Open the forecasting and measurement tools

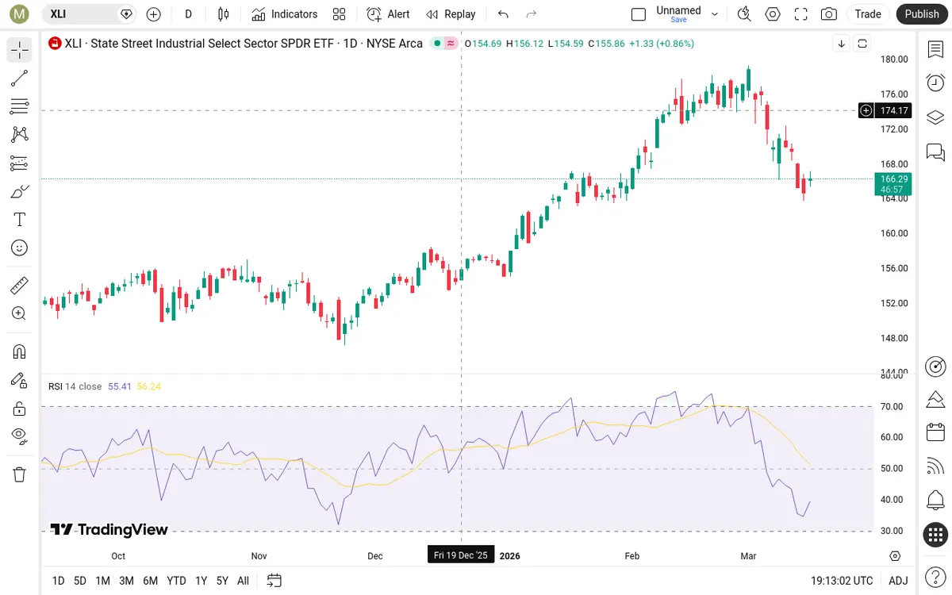[x=20, y=163]
